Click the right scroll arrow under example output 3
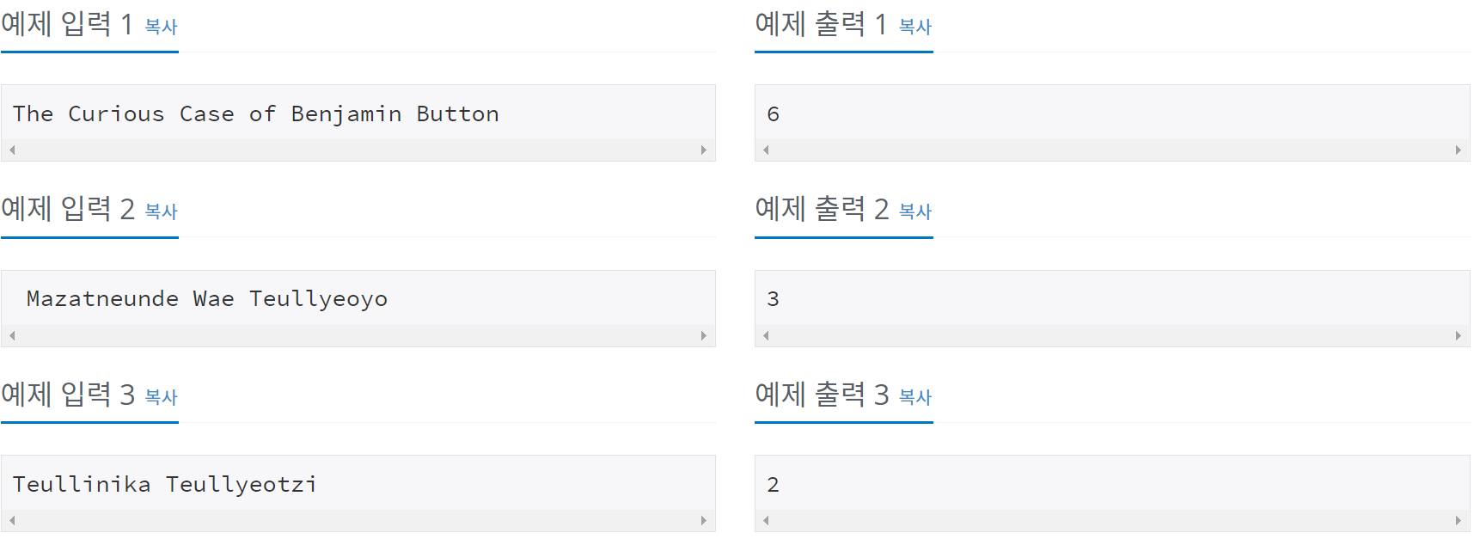The image size is (1474, 539). click(1459, 520)
